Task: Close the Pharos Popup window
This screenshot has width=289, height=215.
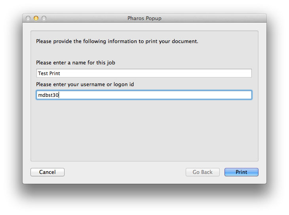Action: pos(28,18)
